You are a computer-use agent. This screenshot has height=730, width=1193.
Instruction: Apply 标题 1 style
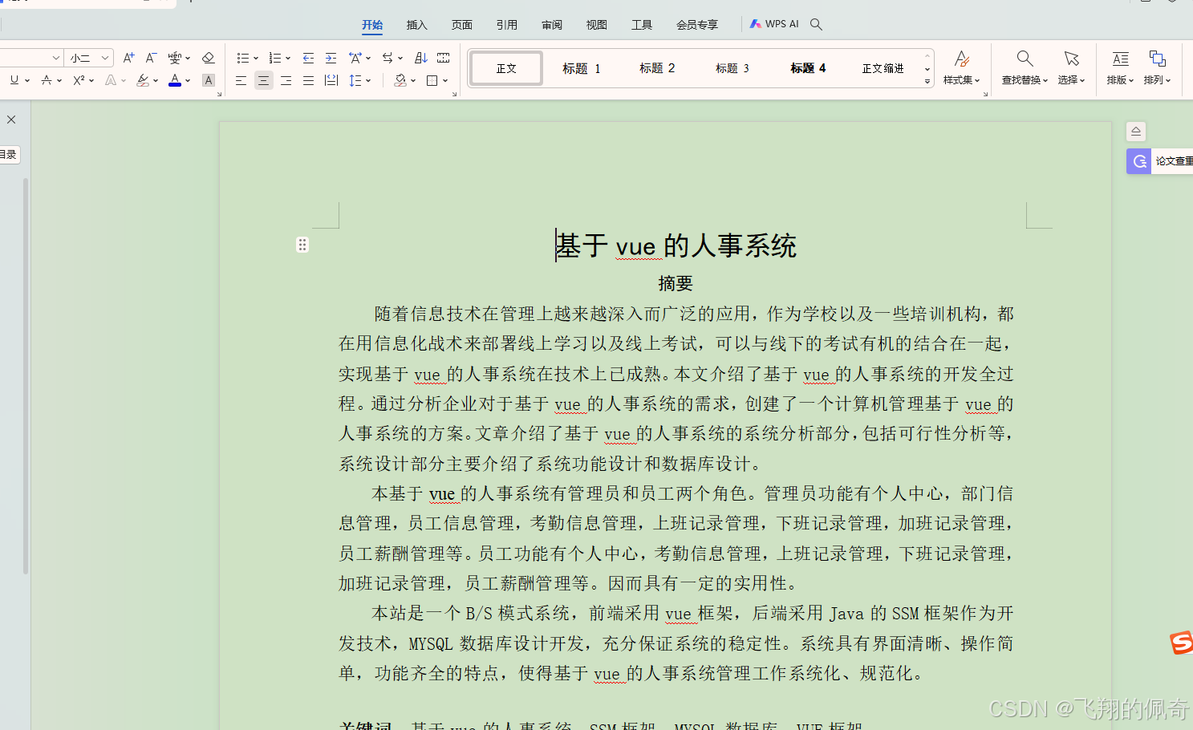point(582,68)
